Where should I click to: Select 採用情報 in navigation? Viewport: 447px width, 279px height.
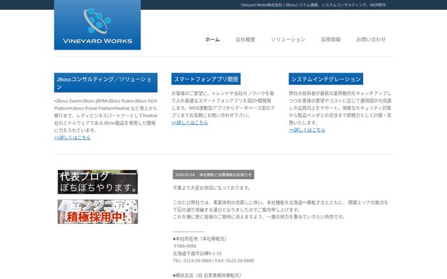[330, 40]
